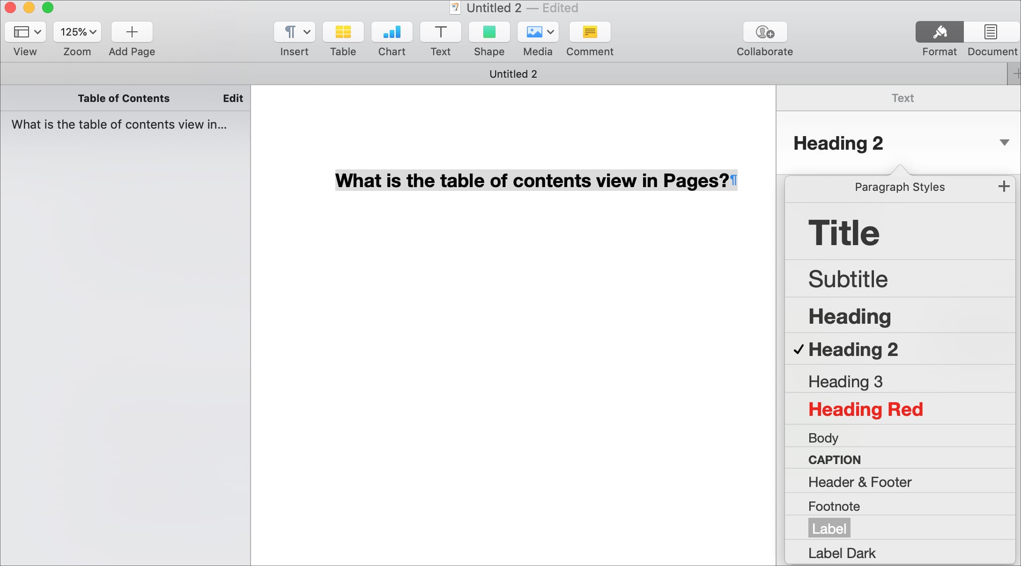The height and width of the screenshot is (566, 1021).
Task: Open the View sidebar options button
Action: coord(25,32)
